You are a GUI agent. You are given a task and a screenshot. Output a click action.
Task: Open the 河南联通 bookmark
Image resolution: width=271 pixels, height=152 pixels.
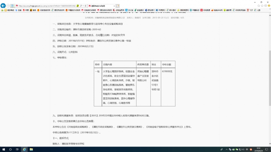205,10
